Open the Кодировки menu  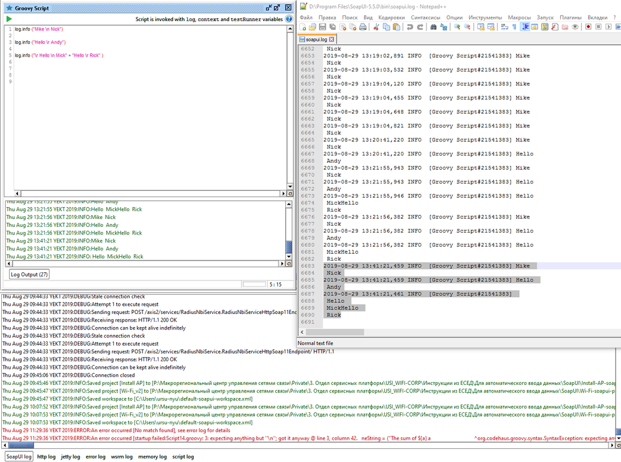point(391,17)
